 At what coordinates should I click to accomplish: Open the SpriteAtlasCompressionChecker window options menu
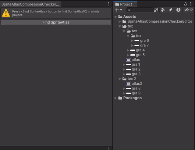tap(108, 4)
